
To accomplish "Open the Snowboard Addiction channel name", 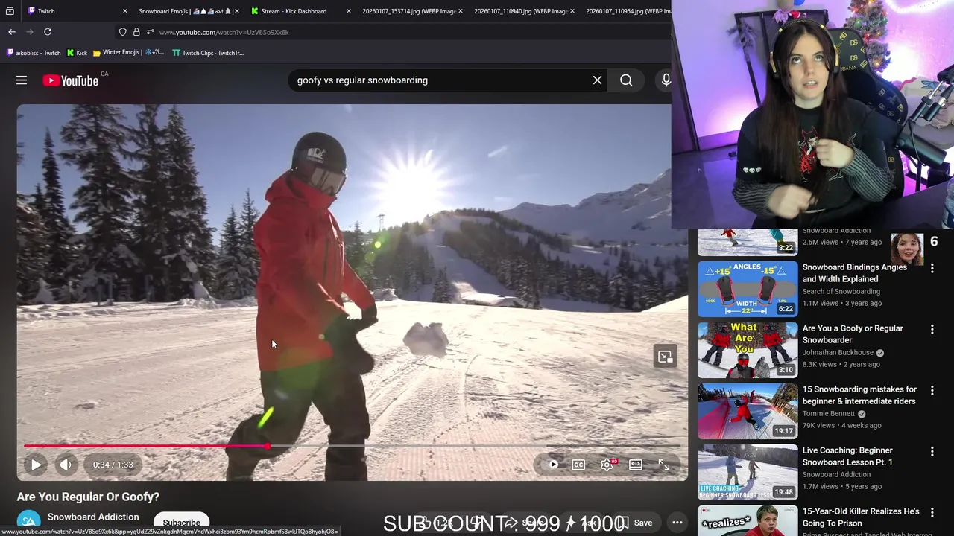I will (93, 517).
